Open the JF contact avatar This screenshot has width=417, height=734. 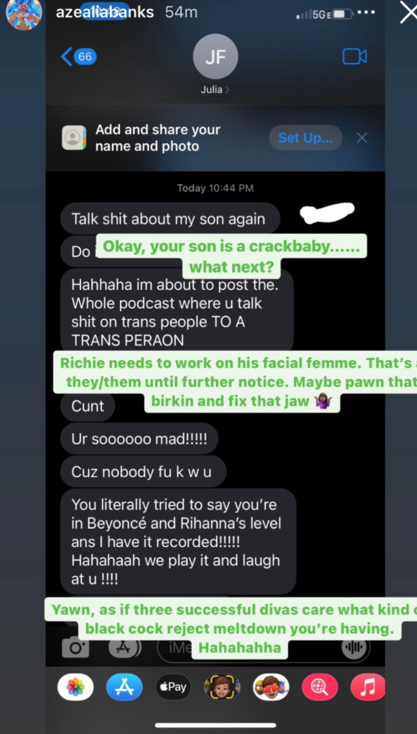215,56
